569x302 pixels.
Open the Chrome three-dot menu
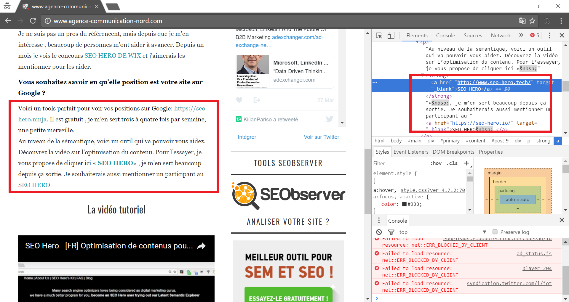[561, 21]
